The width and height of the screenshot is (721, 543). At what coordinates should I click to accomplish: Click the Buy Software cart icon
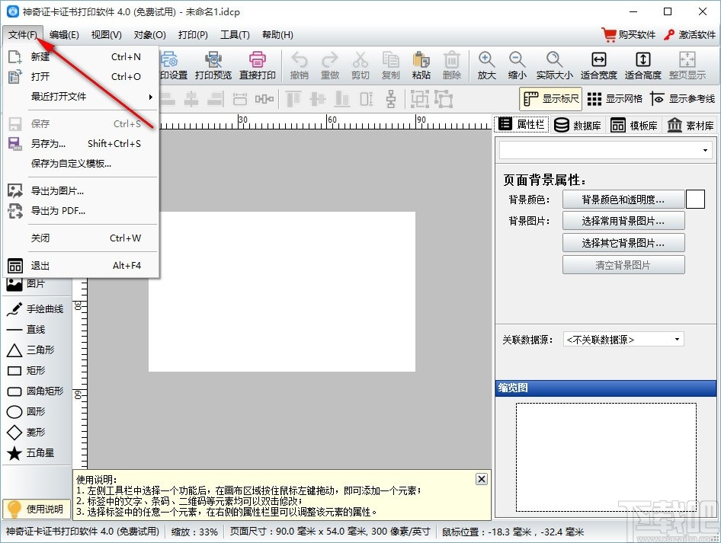point(609,34)
